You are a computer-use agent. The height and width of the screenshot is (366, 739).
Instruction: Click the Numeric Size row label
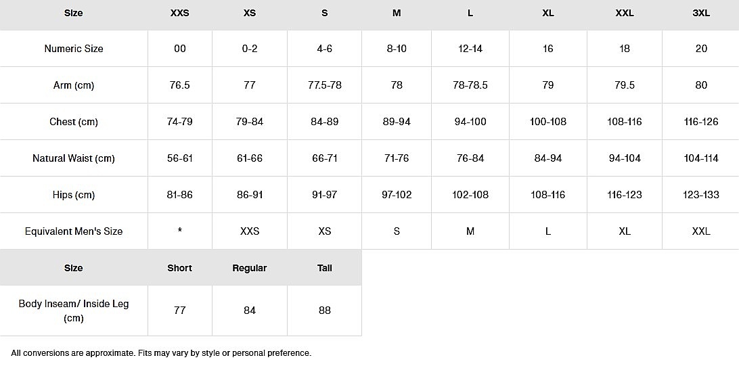74,49
